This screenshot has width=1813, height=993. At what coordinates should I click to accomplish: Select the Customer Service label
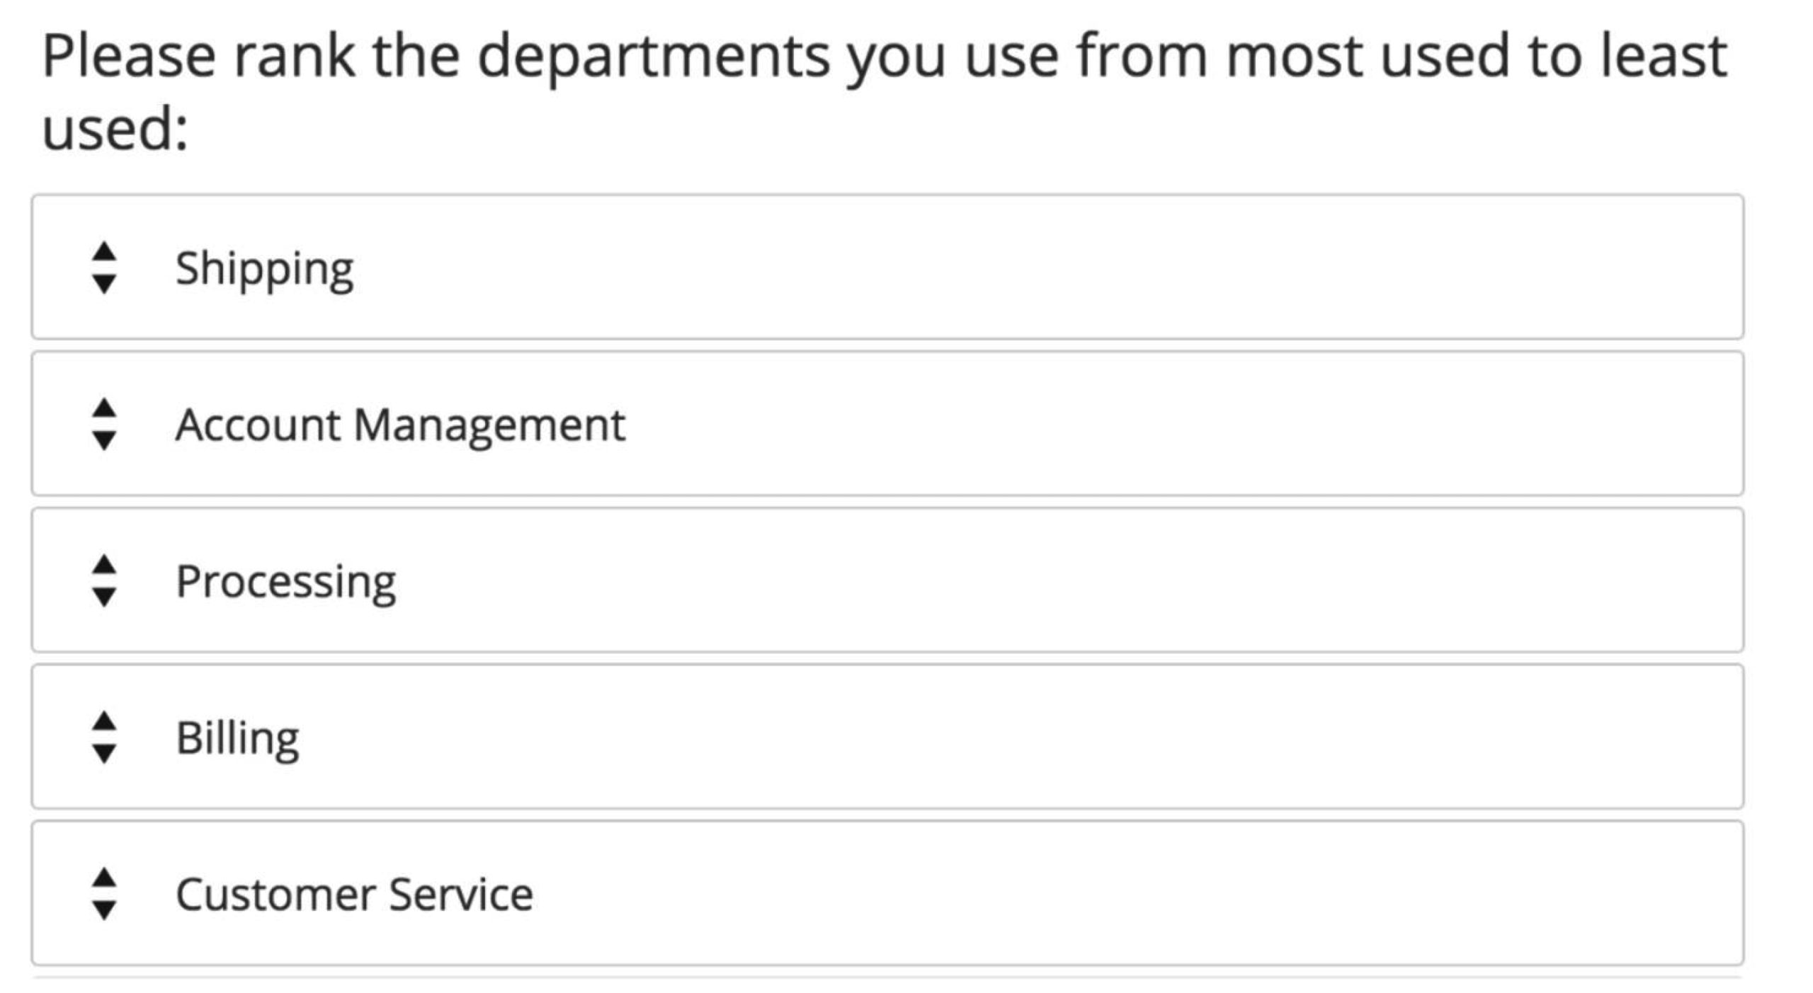[354, 895]
